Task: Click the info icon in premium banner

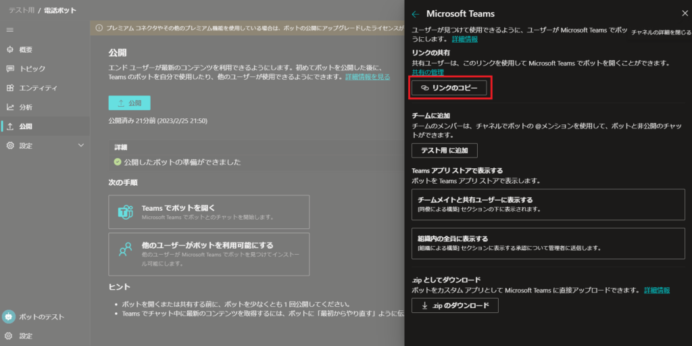Action: click(x=99, y=28)
